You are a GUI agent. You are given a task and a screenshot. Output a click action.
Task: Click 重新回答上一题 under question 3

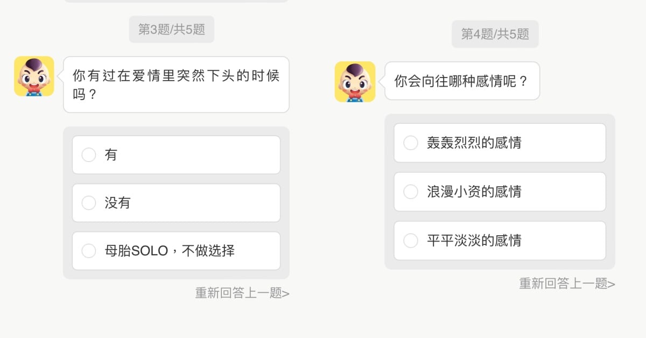(242, 293)
